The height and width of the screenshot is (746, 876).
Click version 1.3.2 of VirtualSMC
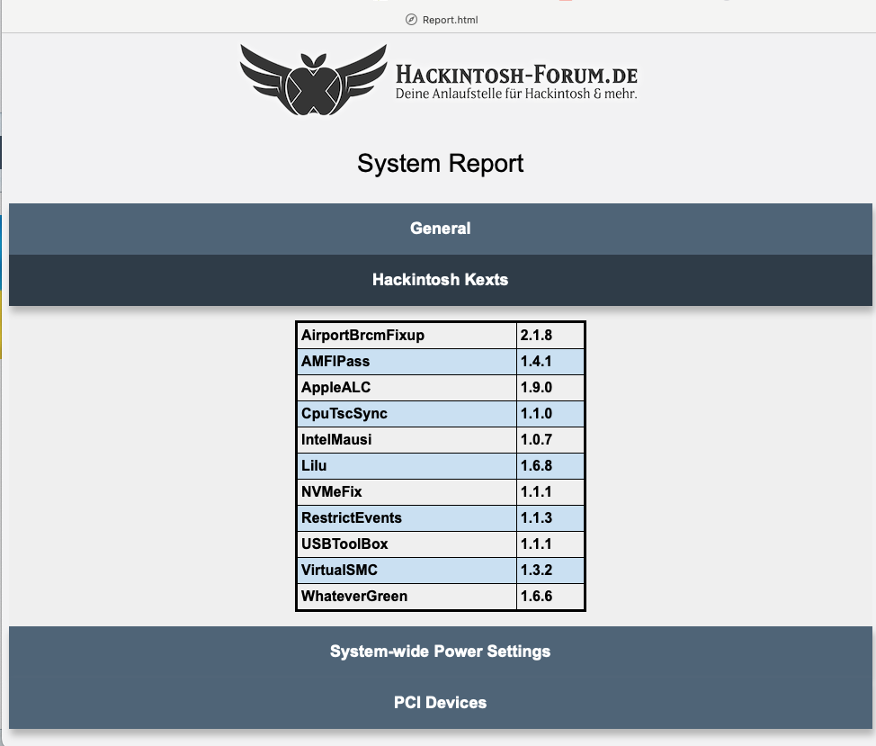550,570
